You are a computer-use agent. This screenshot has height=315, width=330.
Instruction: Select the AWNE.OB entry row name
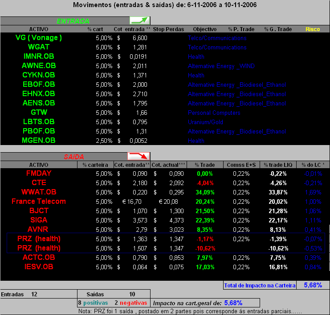coord(39,65)
